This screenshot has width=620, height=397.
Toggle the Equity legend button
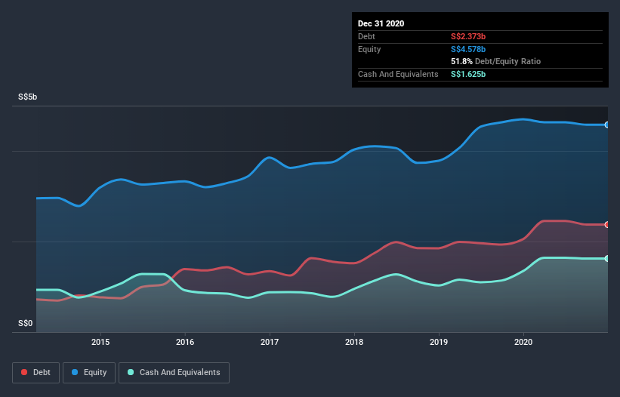[89, 373]
